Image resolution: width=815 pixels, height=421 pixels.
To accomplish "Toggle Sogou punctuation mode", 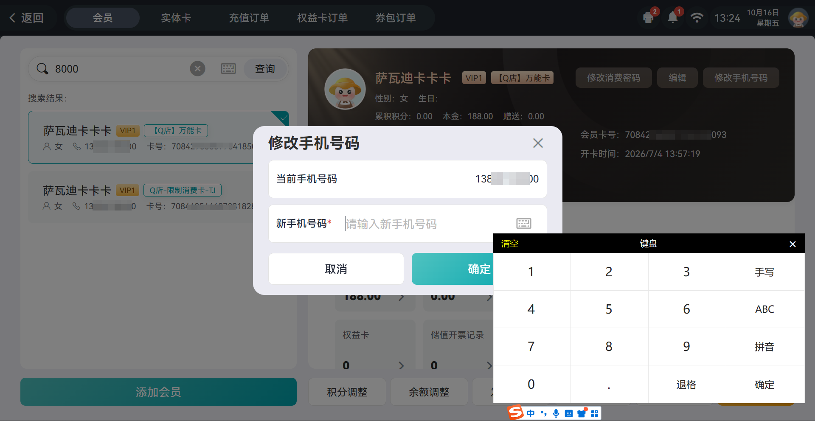I will coord(543,413).
